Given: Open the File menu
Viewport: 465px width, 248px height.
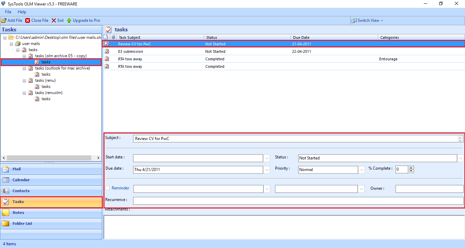Looking at the screenshot, I should coord(8,12).
